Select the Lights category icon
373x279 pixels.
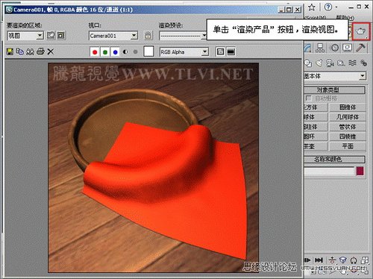pos(319,63)
